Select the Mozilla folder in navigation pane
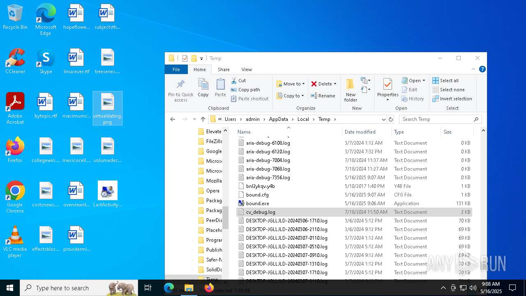This screenshot has height=296, width=526. [x=210, y=181]
